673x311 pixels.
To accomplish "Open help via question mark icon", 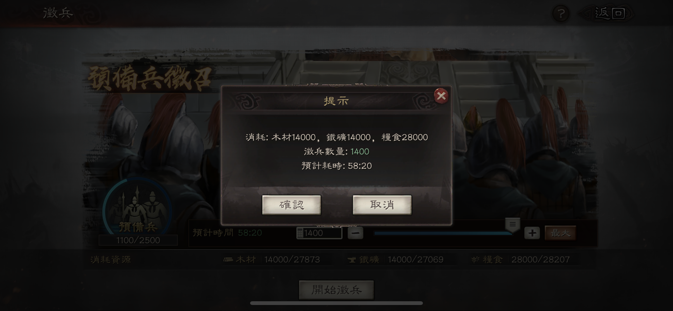I will [x=561, y=13].
